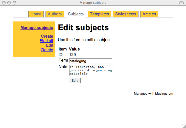Switch to the Authors tab
This screenshot has width=186, height=128.
tap(55, 14)
